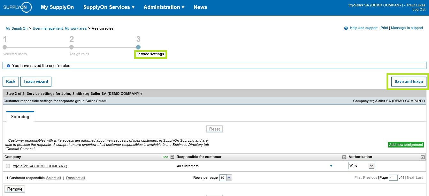Expand the Administration menu

(164, 7)
